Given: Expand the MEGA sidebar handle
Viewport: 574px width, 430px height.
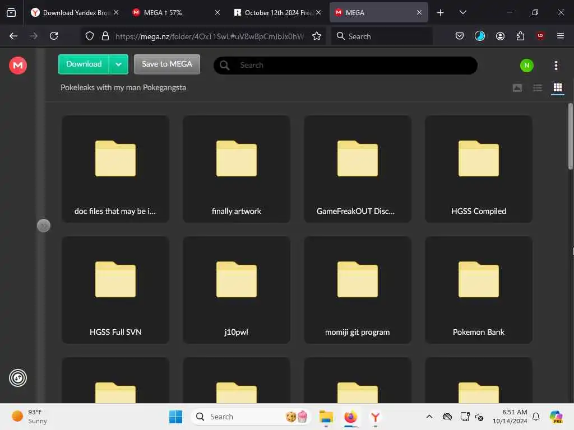Looking at the screenshot, I should coord(44,226).
